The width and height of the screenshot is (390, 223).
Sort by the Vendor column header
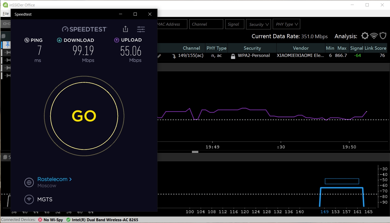pyautogui.click(x=301, y=48)
